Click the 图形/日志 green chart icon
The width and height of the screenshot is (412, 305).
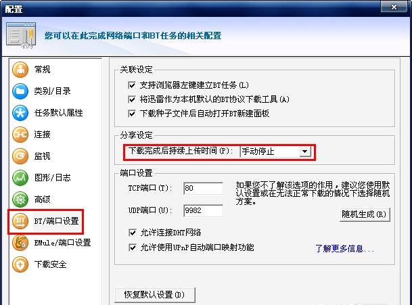[20, 178]
